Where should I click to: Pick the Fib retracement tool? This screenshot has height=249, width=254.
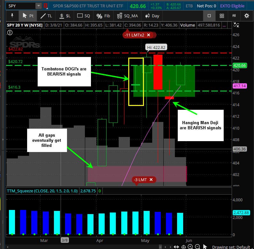(x=103, y=16)
